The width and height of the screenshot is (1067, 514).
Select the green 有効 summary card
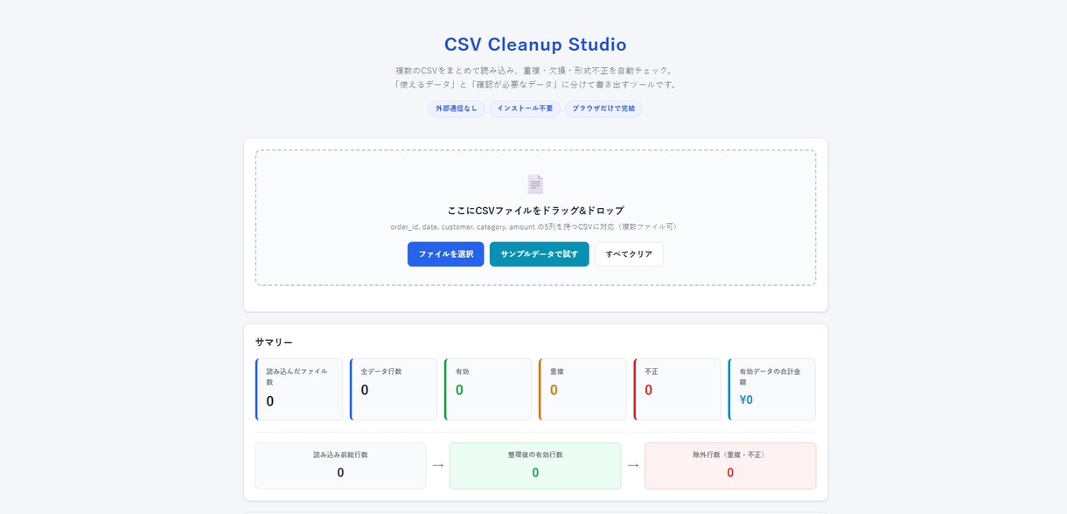[488, 389]
